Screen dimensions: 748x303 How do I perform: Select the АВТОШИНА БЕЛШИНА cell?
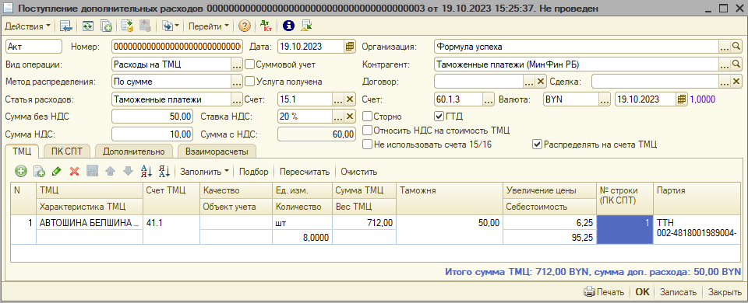pyautogui.click(x=90, y=223)
